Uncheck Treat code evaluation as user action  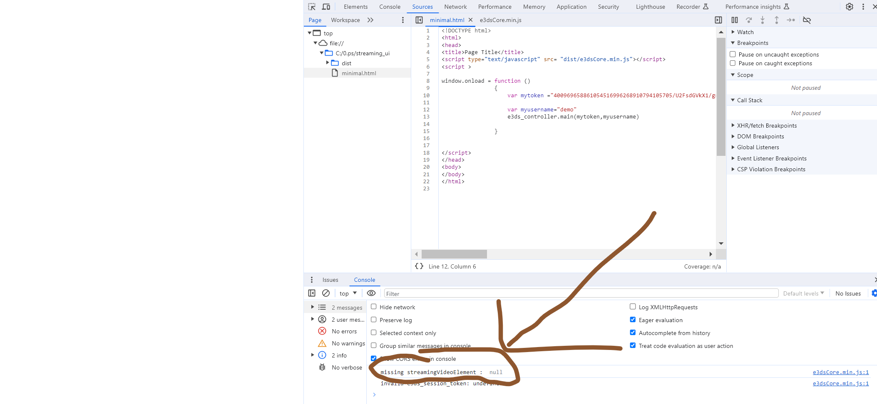point(633,345)
